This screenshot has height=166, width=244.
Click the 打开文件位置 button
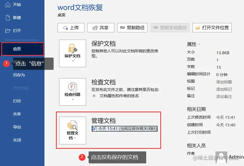tap(212, 28)
